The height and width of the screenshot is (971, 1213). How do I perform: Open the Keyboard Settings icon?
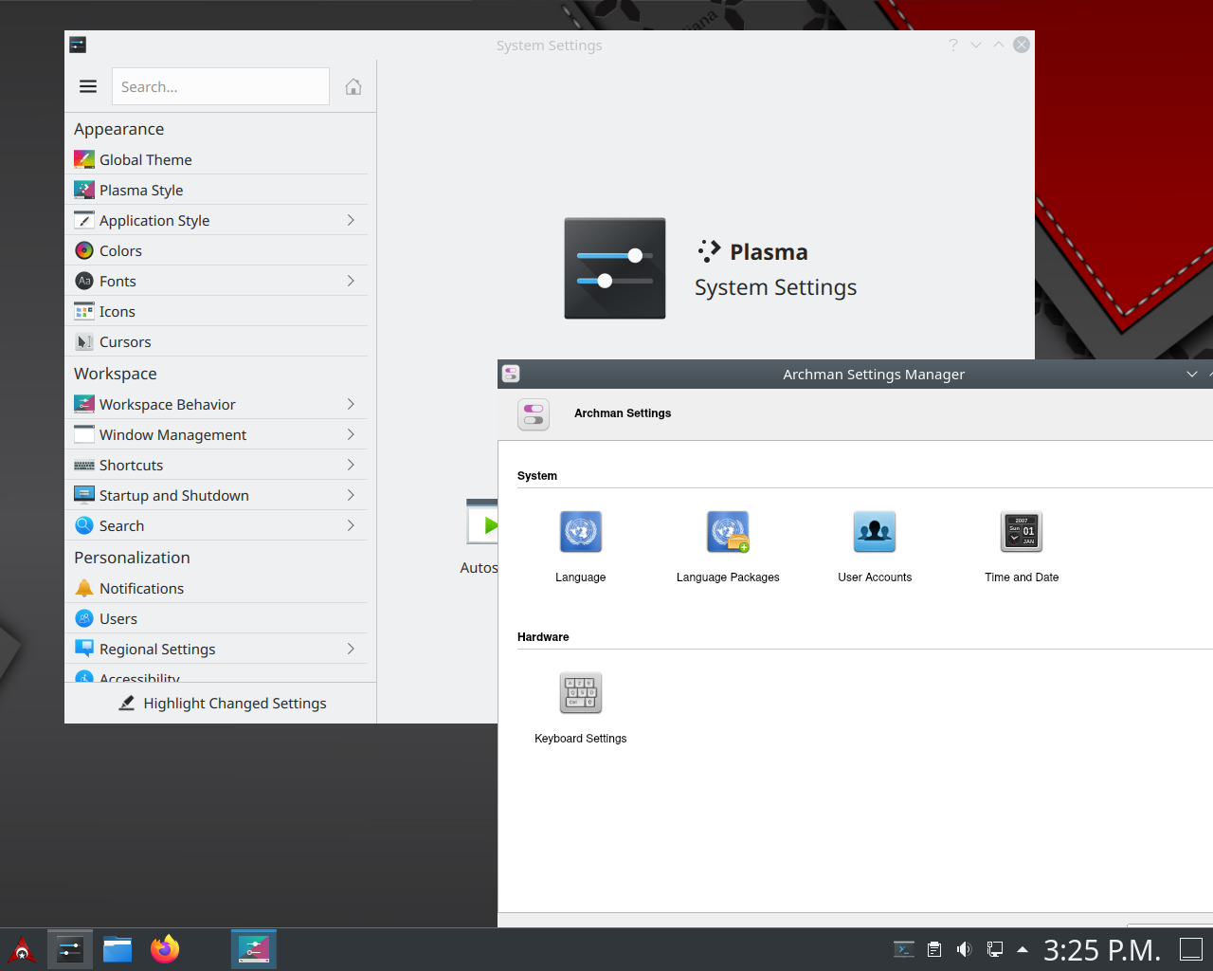click(581, 693)
